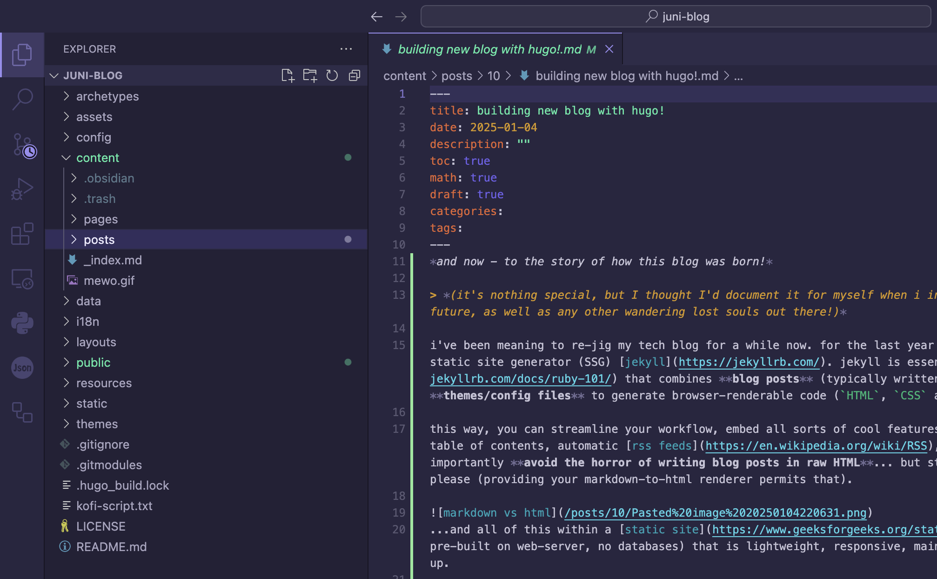
Task: Open the Remote Explorer view
Action: (22, 279)
